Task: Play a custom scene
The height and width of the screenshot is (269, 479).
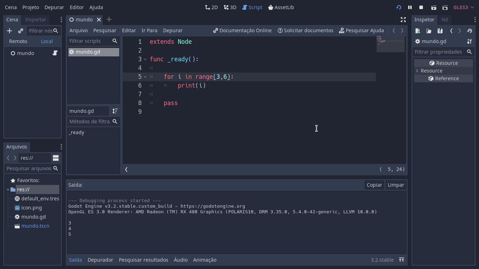Action: [x=445, y=7]
